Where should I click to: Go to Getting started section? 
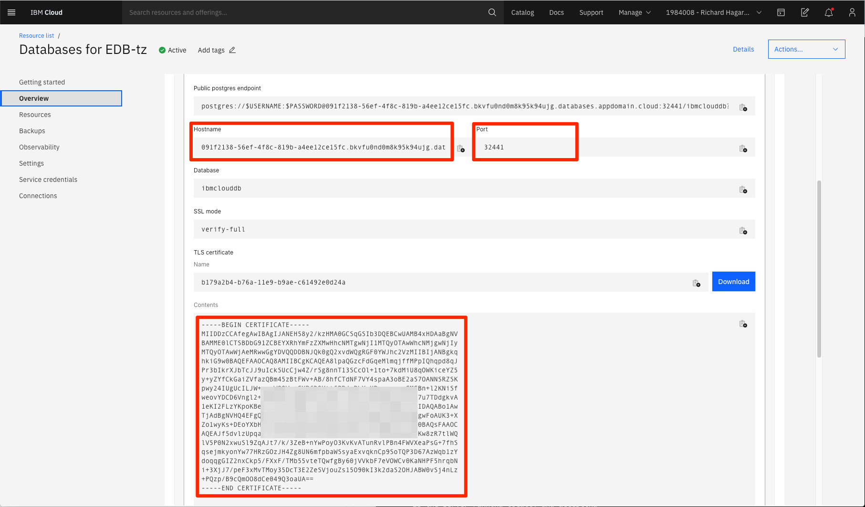pyautogui.click(x=42, y=82)
